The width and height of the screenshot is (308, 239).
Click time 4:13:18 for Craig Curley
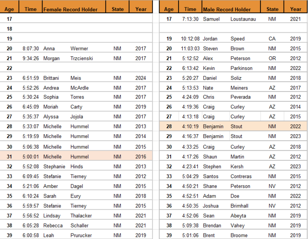point(190,116)
